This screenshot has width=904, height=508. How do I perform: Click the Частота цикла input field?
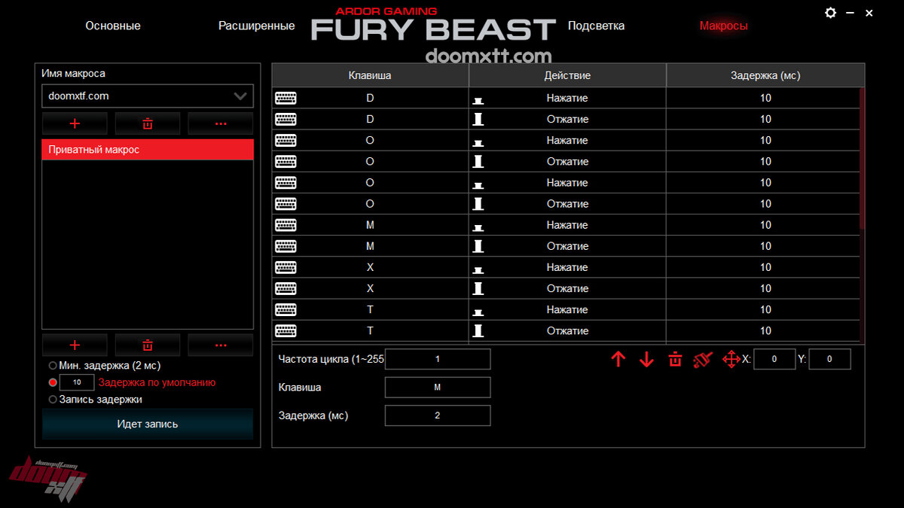pos(438,359)
